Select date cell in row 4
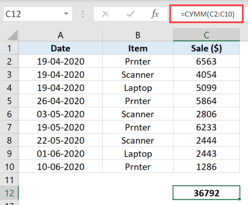This screenshot has height=205, width=248. pos(60,88)
